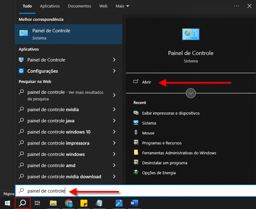Choose the 'painel de controle impressora' suggestion
The height and width of the screenshot is (209, 256).
pyautogui.click(x=69, y=143)
